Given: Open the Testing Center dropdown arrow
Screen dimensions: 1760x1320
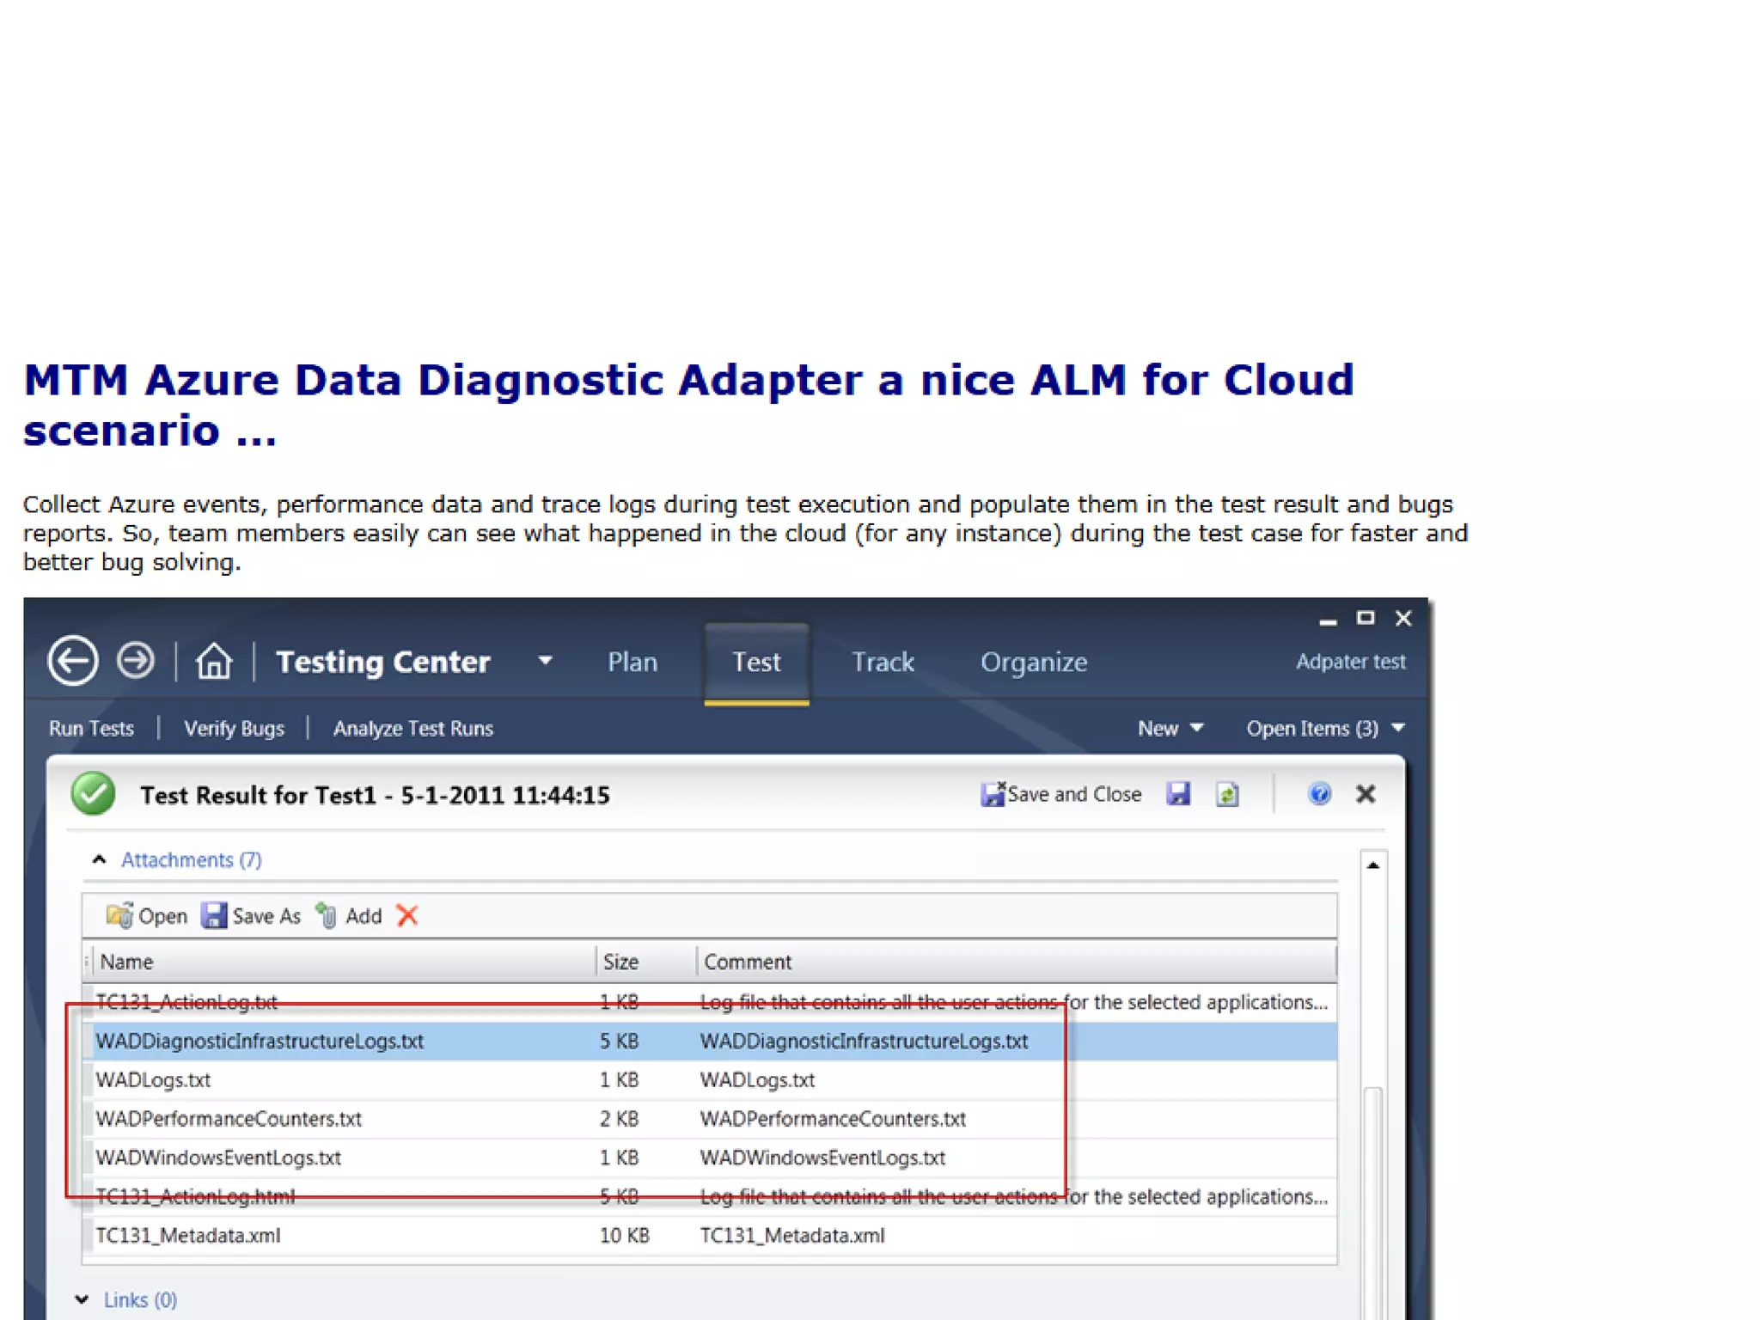Looking at the screenshot, I should pyautogui.click(x=545, y=661).
